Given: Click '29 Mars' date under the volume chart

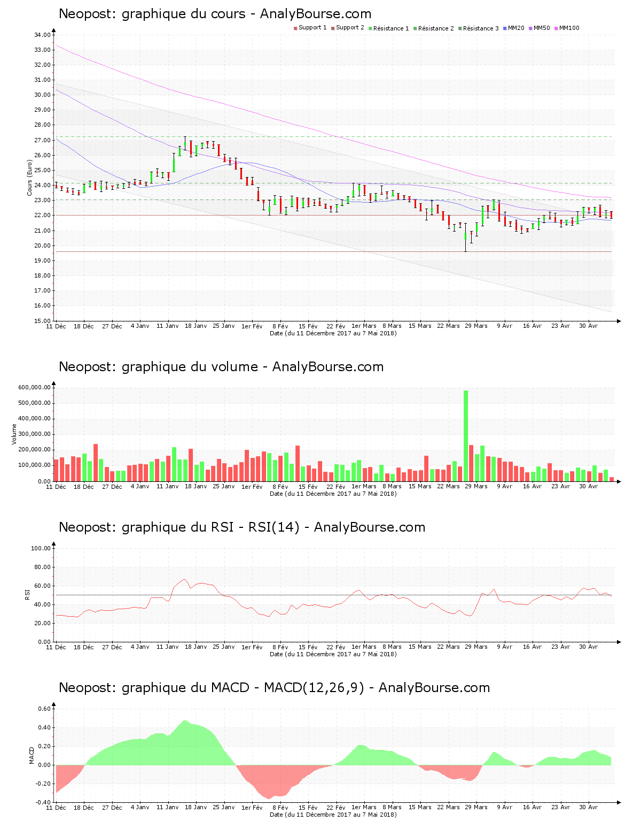Looking at the screenshot, I should click(x=476, y=486).
